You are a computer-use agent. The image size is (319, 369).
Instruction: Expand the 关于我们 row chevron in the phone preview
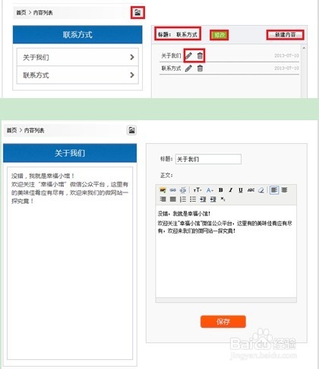(132, 57)
